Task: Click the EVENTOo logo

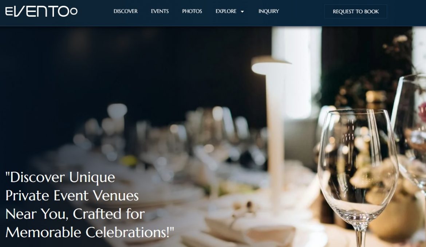Action: pyautogui.click(x=41, y=11)
